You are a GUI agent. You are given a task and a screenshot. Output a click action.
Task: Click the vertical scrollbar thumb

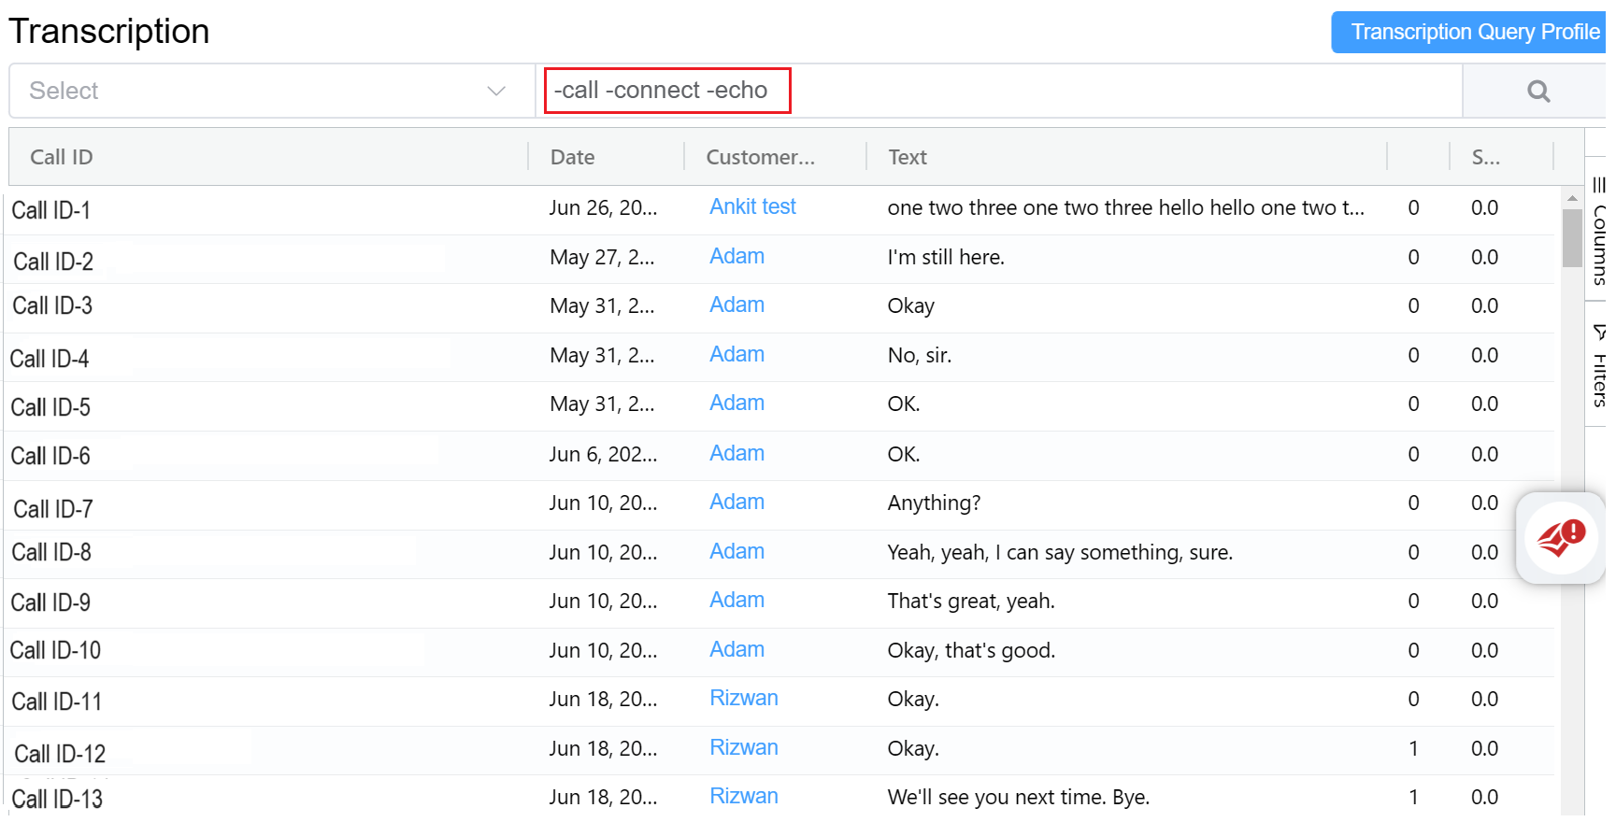pyautogui.click(x=1572, y=237)
